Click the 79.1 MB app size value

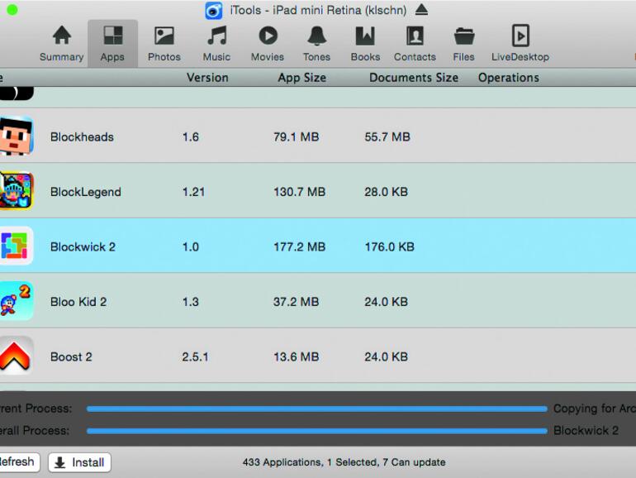pyautogui.click(x=296, y=136)
